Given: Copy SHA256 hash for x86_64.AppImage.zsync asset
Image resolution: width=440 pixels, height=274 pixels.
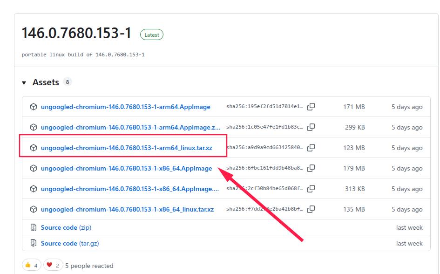Looking at the screenshot, I should (311, 189).
